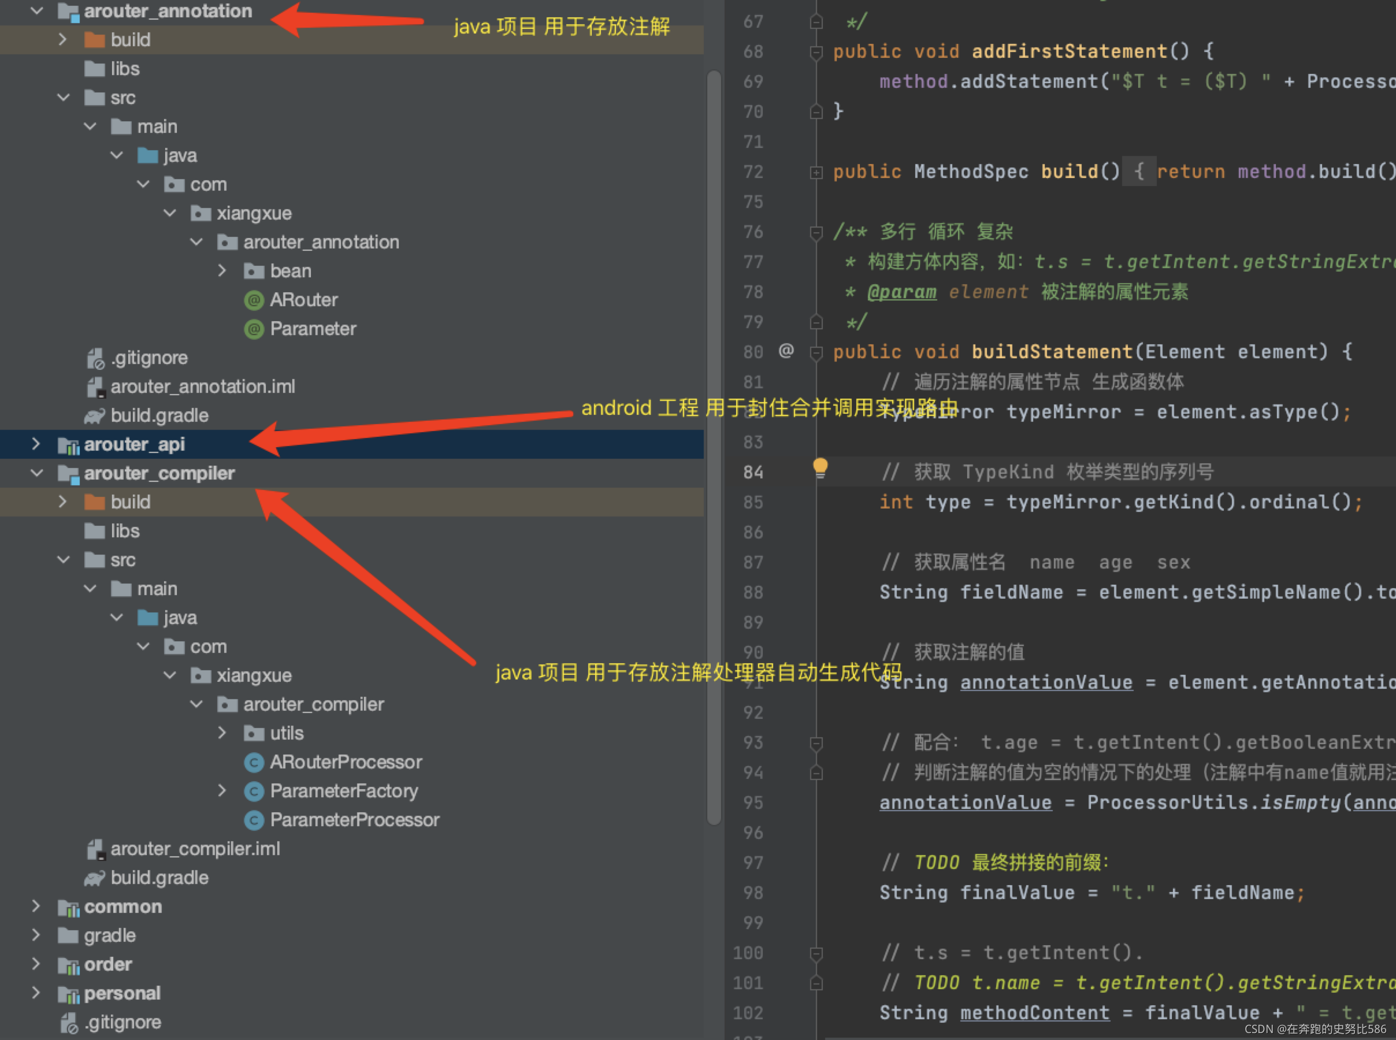This screenshot has width=1396, height=1040.
Task: Toggle fold marker at buildStatement line 80
Action: pos(816,352)
